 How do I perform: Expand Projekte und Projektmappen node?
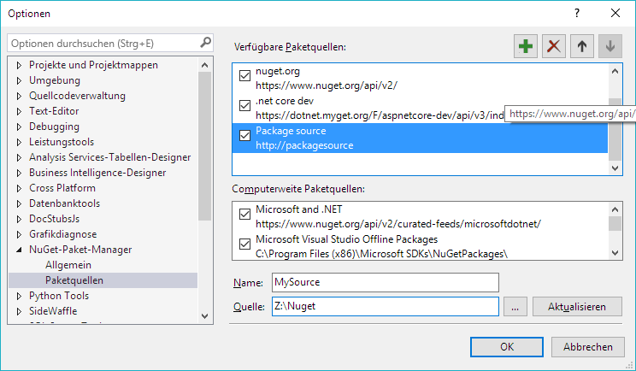pyautogui.click(x=19, y=65)
